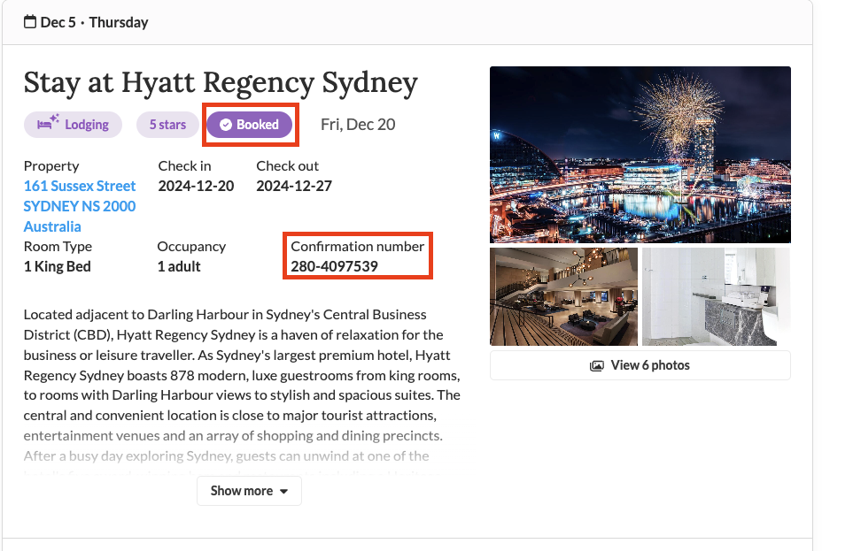The width and height of the screenshot is (853, 551).
Task: Select the check out date 2024-12-27
Action: click(x=294, y=186)
